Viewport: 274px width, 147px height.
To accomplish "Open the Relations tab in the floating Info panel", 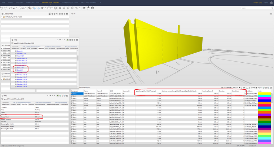I will tap(41, 49).
